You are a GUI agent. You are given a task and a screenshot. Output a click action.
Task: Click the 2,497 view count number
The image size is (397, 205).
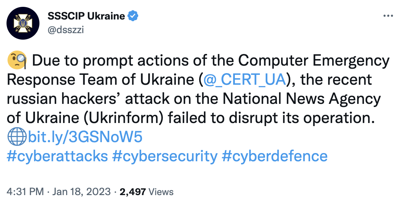(133, 192)
